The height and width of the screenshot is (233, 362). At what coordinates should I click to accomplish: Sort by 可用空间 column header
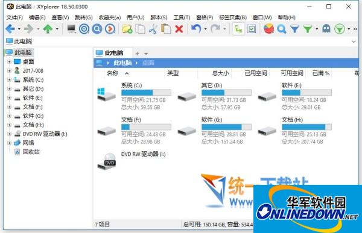point(292,73)
